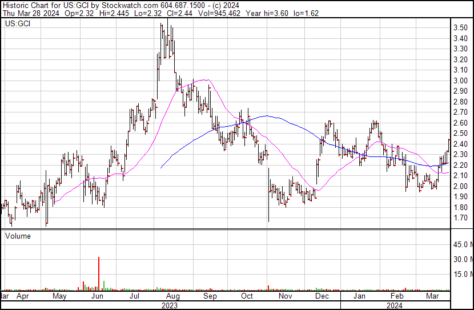Click the 2024 year label
This screenshot has height=310, width=474.
point(395,305)
